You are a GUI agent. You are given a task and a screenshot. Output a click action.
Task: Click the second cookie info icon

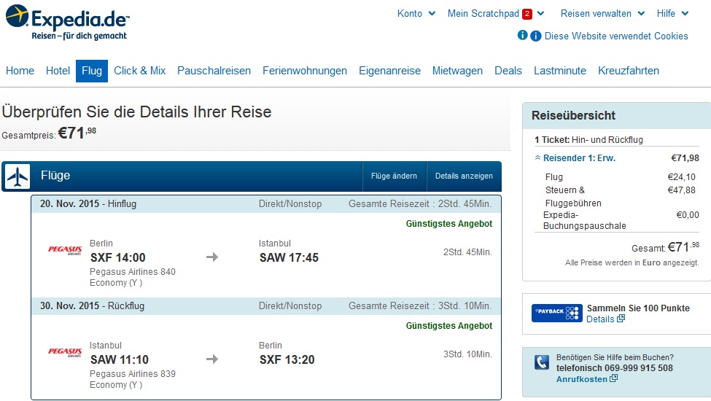(535, 36)
